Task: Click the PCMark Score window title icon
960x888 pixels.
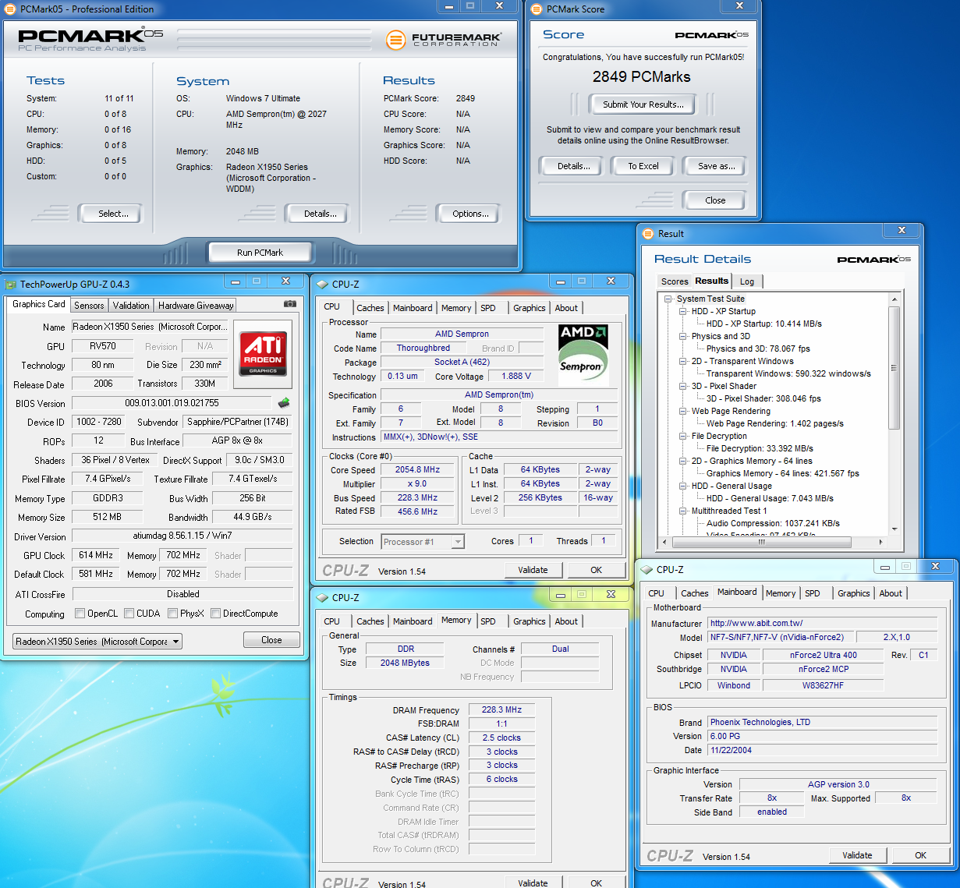Action: pyautogui.click(x=537, y=9)
